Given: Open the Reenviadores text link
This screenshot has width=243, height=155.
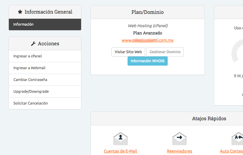Looking at the screenshot, I should (180, 151).
